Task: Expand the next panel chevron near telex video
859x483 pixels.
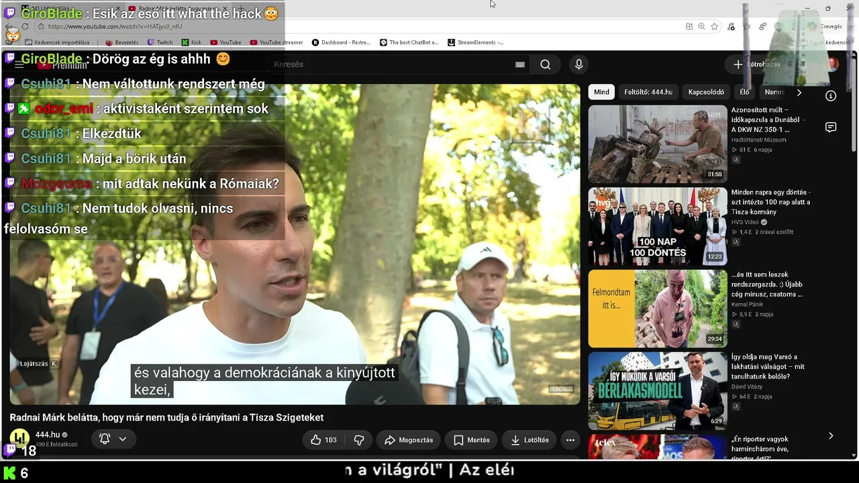Action: (x=831, y=436)
